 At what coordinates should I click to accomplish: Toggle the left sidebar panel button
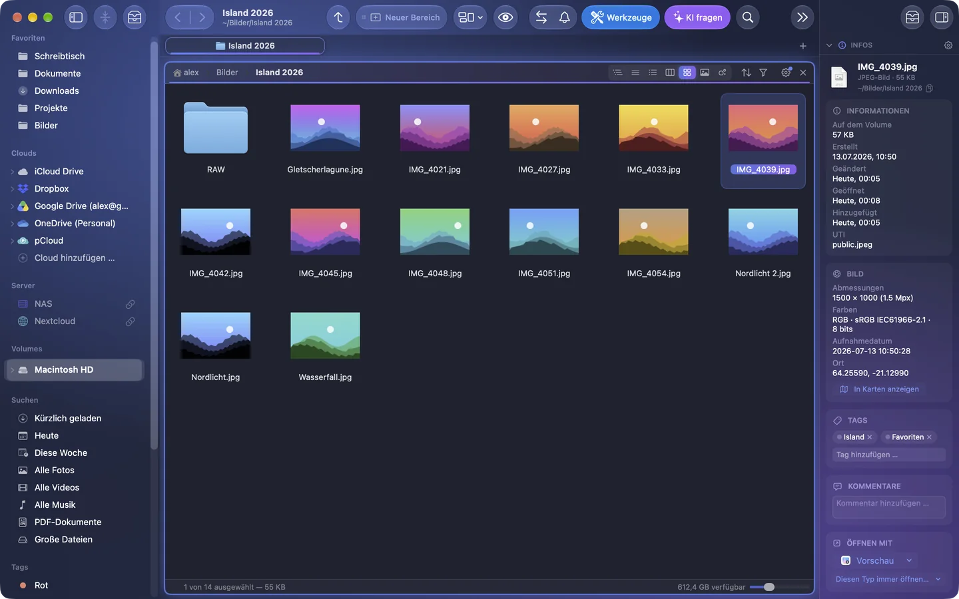click(x=76, y=17)
